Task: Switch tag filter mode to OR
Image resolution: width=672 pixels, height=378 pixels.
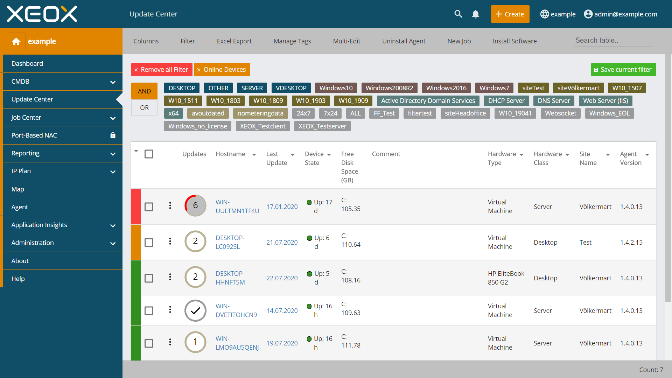Action: pyautogui.click(x=144, y=107)
